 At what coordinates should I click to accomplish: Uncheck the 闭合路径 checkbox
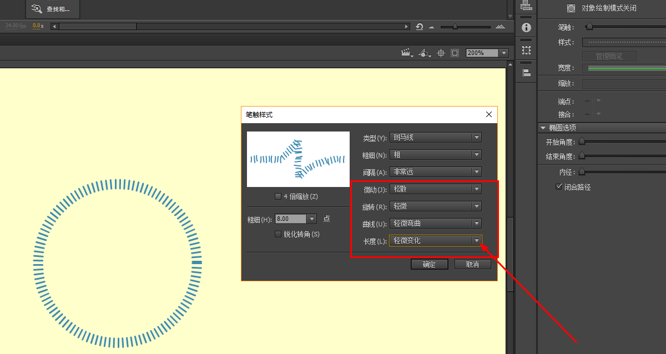point(559,187)
